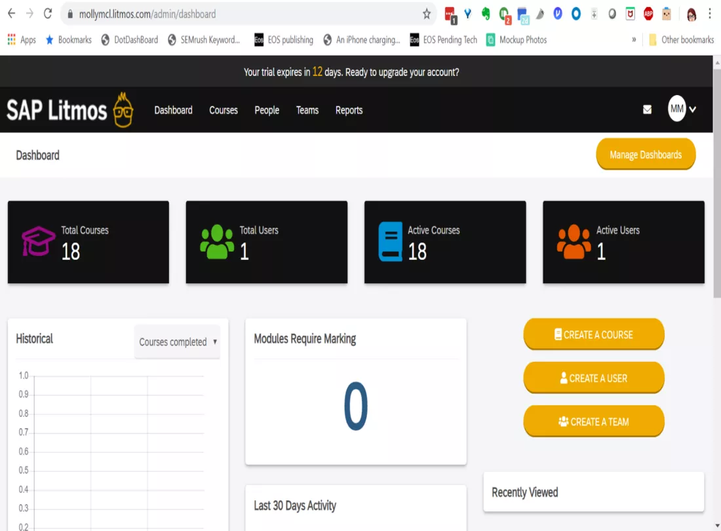Open the Other bookmarks folder
This screenshot has height=531, width=721.
(x=682, y=39)
